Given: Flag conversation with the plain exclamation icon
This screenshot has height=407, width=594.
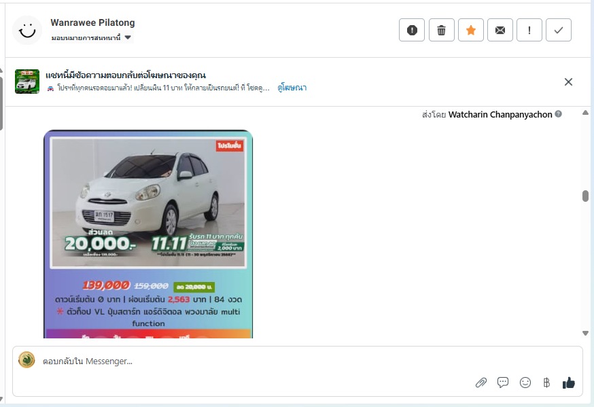Looking at the screenshot, I should [529, 30].
